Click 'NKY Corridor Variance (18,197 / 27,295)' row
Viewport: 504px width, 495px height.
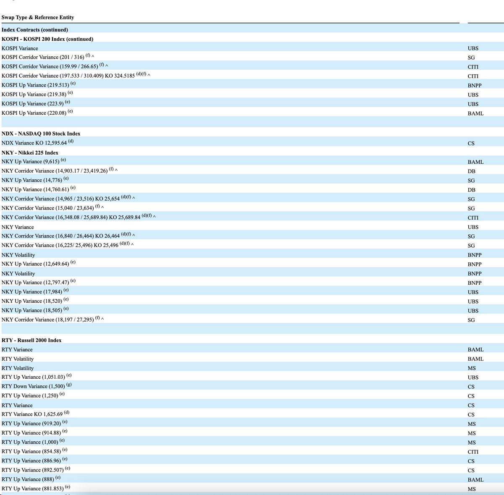click(x=252, y=319)
